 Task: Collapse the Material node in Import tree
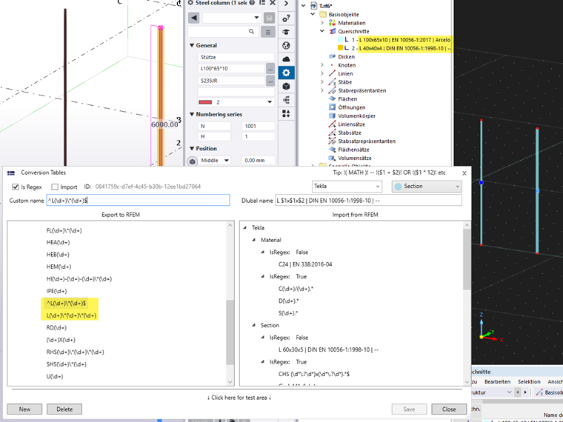(254, 240)
